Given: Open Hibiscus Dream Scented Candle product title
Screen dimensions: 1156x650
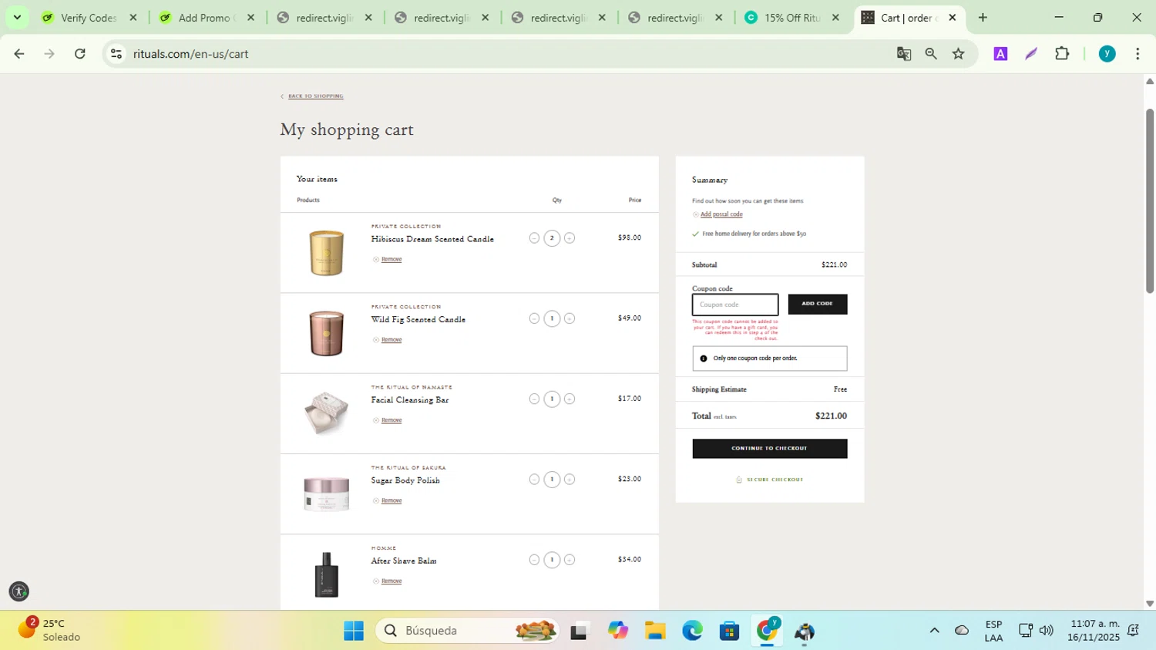Looking at the screenshot, I should tap(432, 239).
